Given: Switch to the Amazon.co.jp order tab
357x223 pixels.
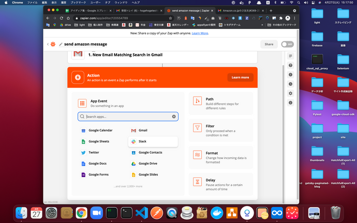Looking at the screenshot, I should tap(241, 11).
